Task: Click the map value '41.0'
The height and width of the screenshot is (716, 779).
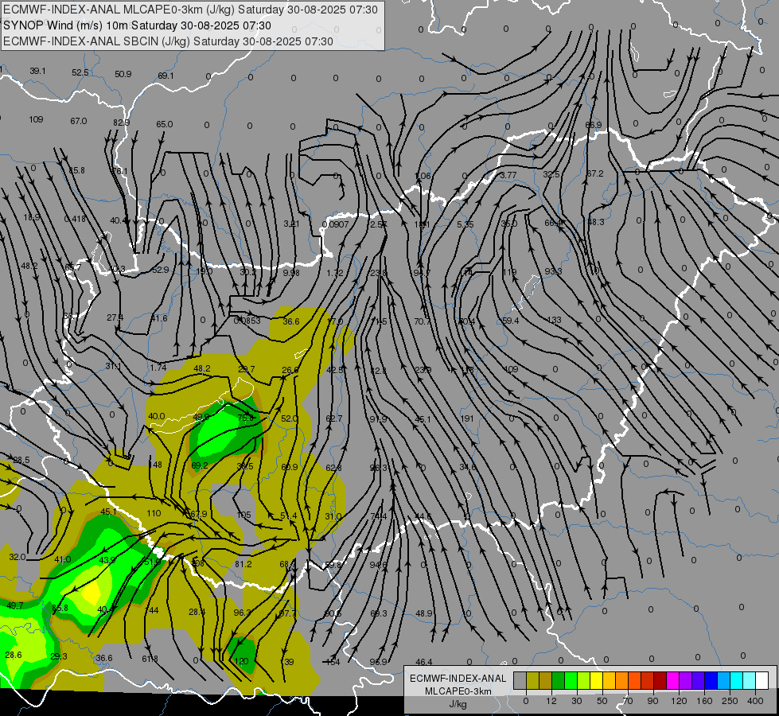Action: [63, 559]
